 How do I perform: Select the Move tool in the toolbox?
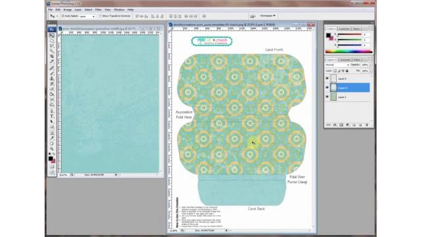pyautogui.click(x=52, y=36)
